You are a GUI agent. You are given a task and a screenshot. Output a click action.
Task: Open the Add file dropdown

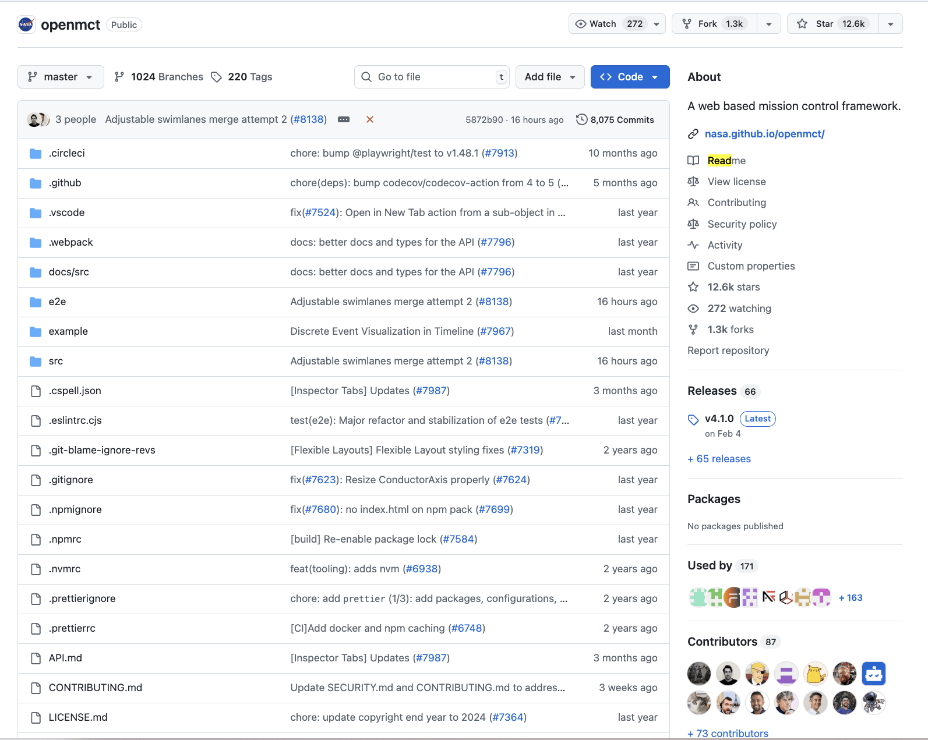click(550, 77)
